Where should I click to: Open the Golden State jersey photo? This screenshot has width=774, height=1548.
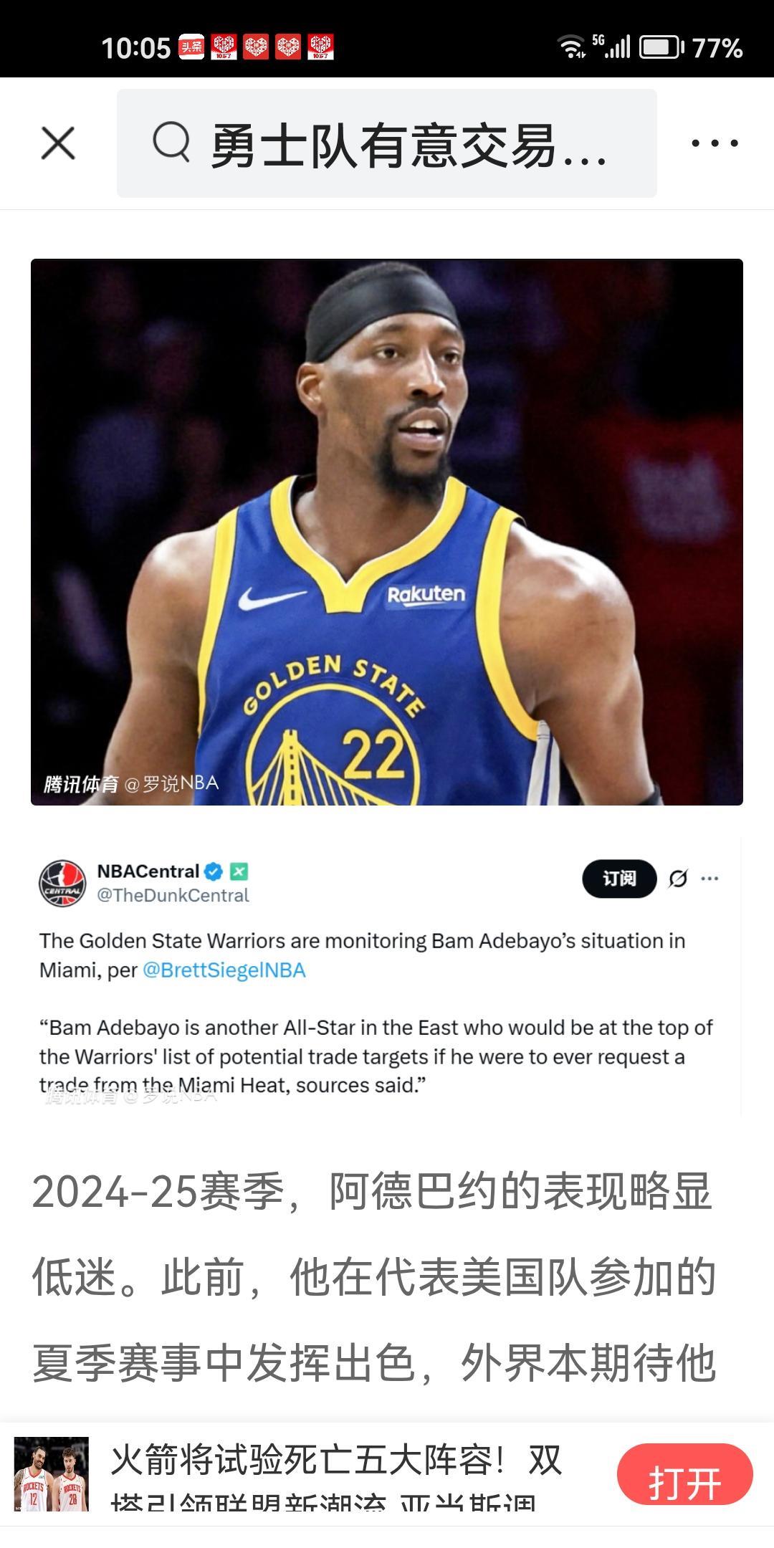click(387, 532)
